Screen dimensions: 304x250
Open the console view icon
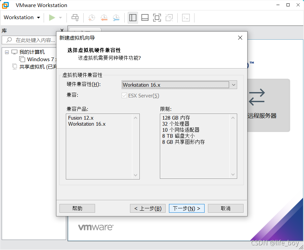coord(186,18)
